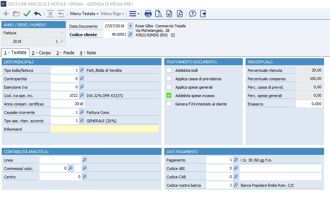The image size is (330, 212).
Task: Switch to the 2 - Corpo tab
Action: [x=41, y=53]
